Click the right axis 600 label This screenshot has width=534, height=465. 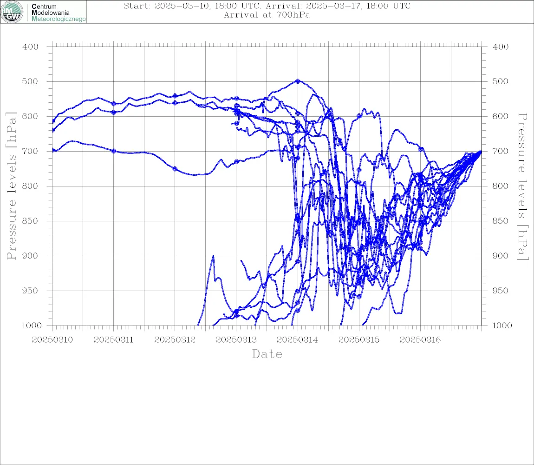tap(500, 116)
